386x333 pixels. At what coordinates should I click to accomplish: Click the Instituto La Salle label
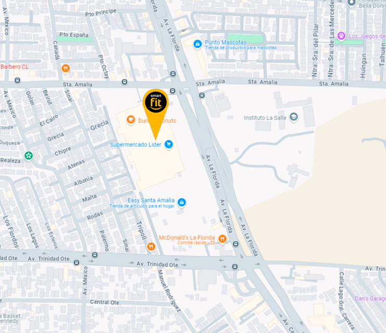pos(265,118)
